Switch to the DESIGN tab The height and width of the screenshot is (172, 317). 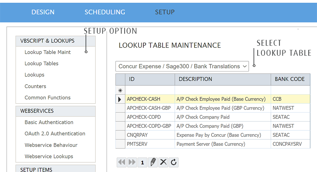43,12
